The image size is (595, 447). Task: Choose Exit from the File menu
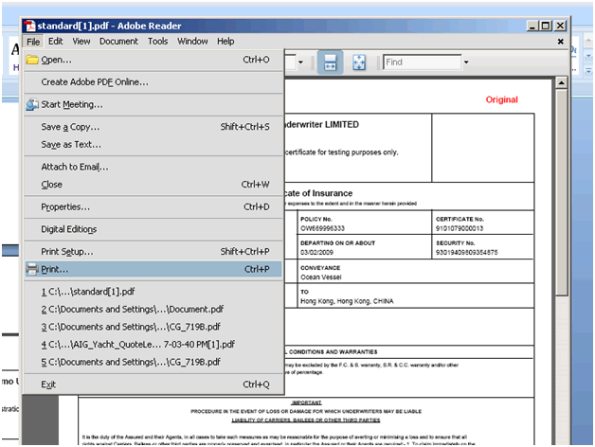(153, 384)
